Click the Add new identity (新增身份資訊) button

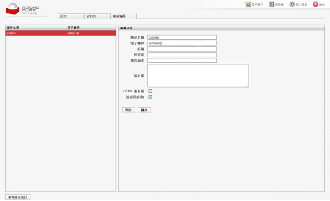point(18,197)
